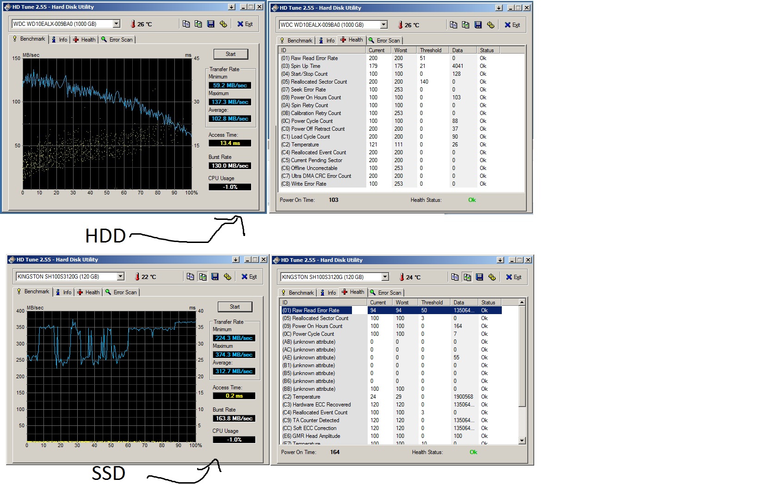Screen dimensions: 777x485
Task: Switch to Info tab in Kingston Health window
Action: pyautogui.click(x=328, y=293)
